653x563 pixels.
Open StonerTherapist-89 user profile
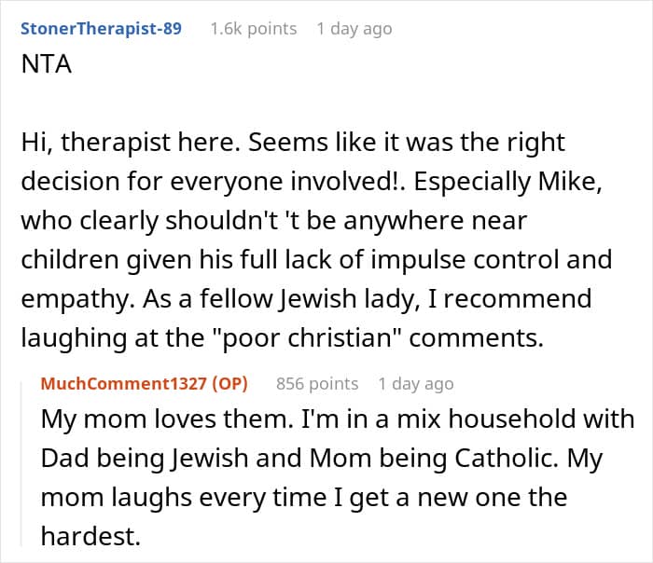tap(99, 28)
